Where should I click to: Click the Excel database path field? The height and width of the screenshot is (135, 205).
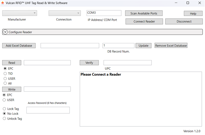tap(70, 45)
